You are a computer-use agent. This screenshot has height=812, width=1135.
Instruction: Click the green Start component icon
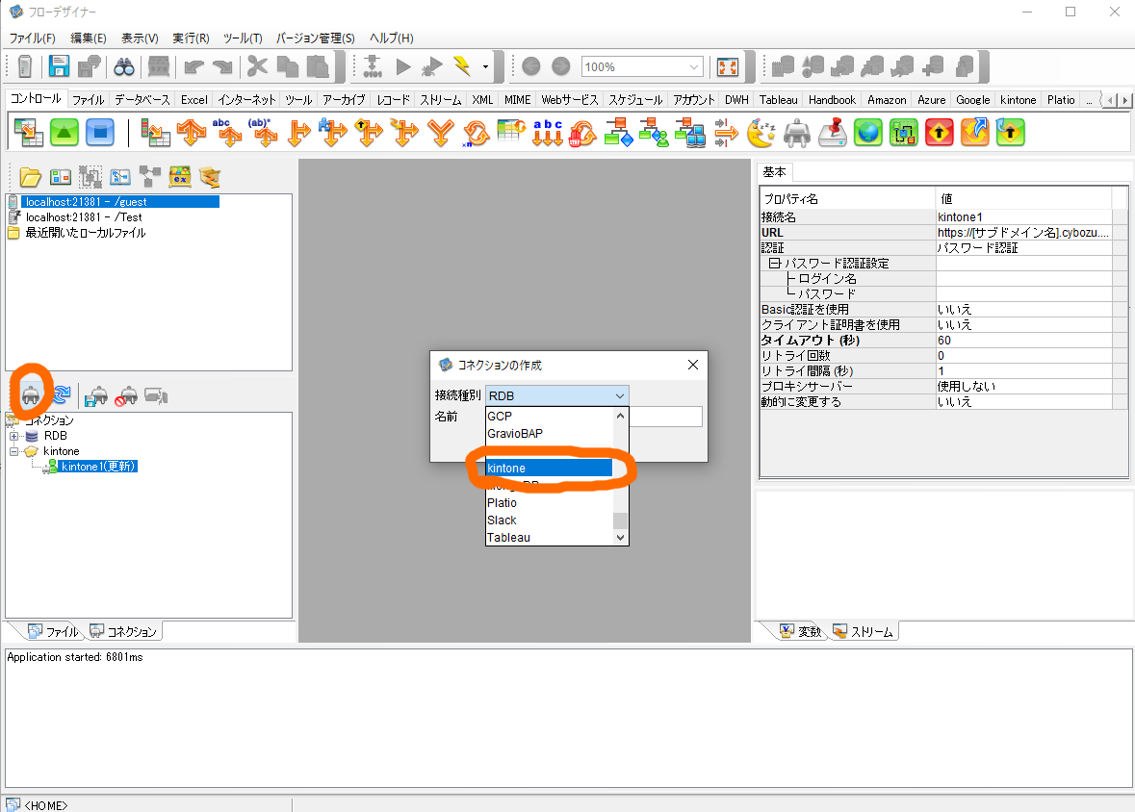[64, 133]
